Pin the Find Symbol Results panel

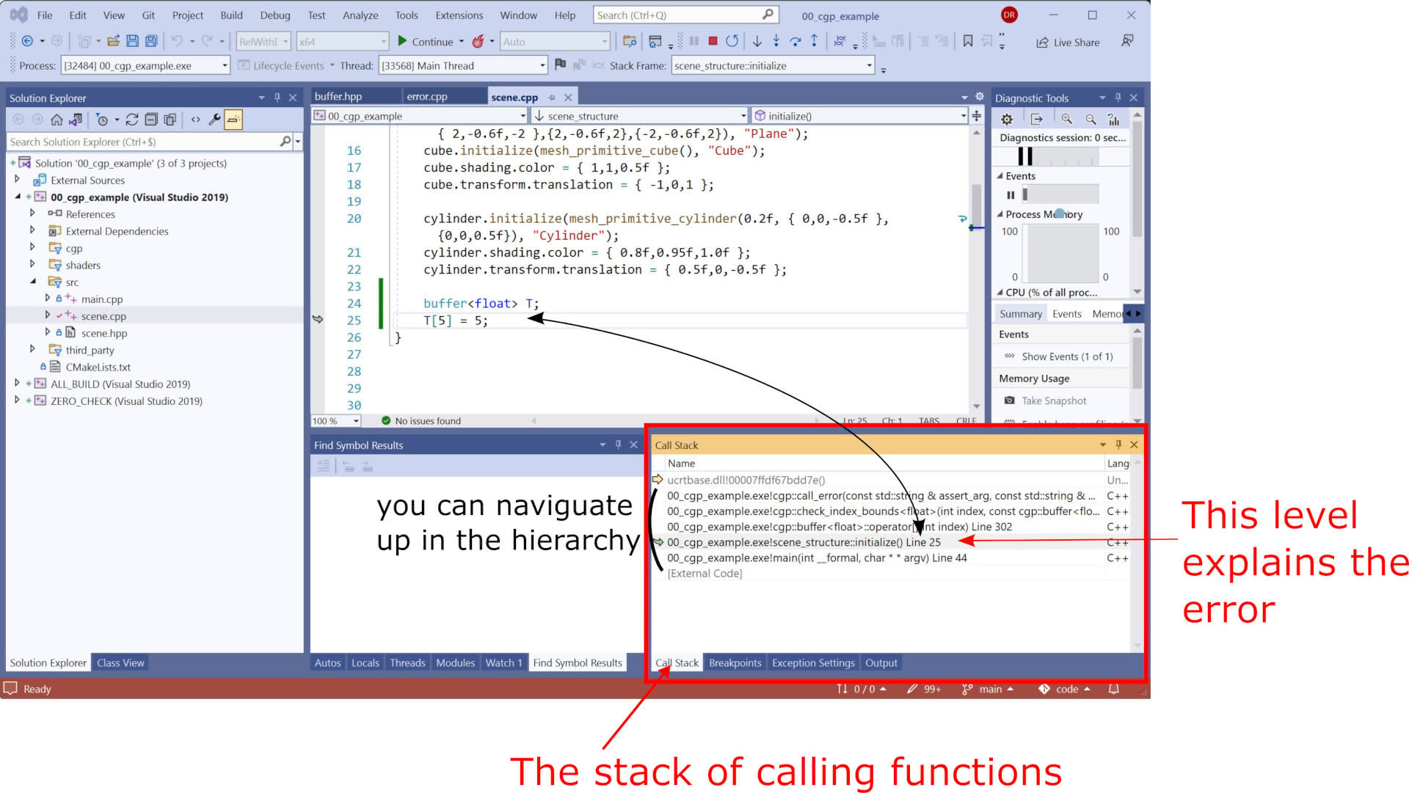(618, 445)
